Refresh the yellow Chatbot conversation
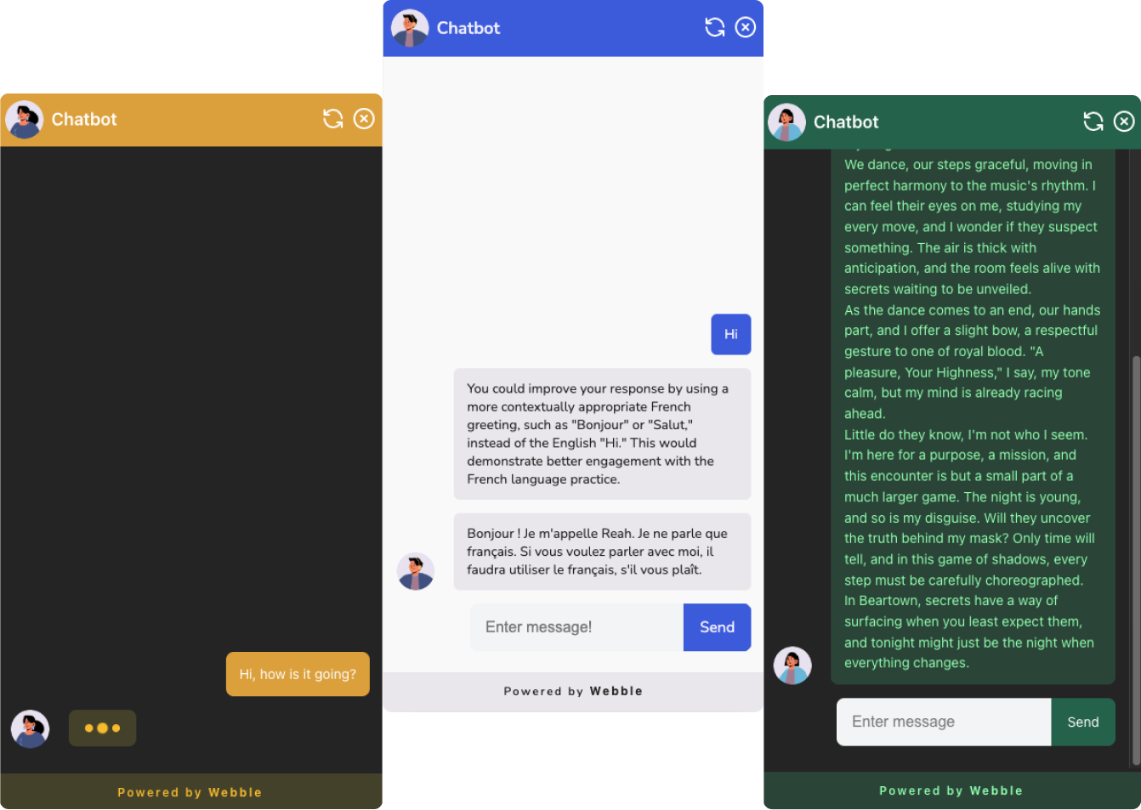The height and width of the screenshot is (810, 1141). coord(333,119)
